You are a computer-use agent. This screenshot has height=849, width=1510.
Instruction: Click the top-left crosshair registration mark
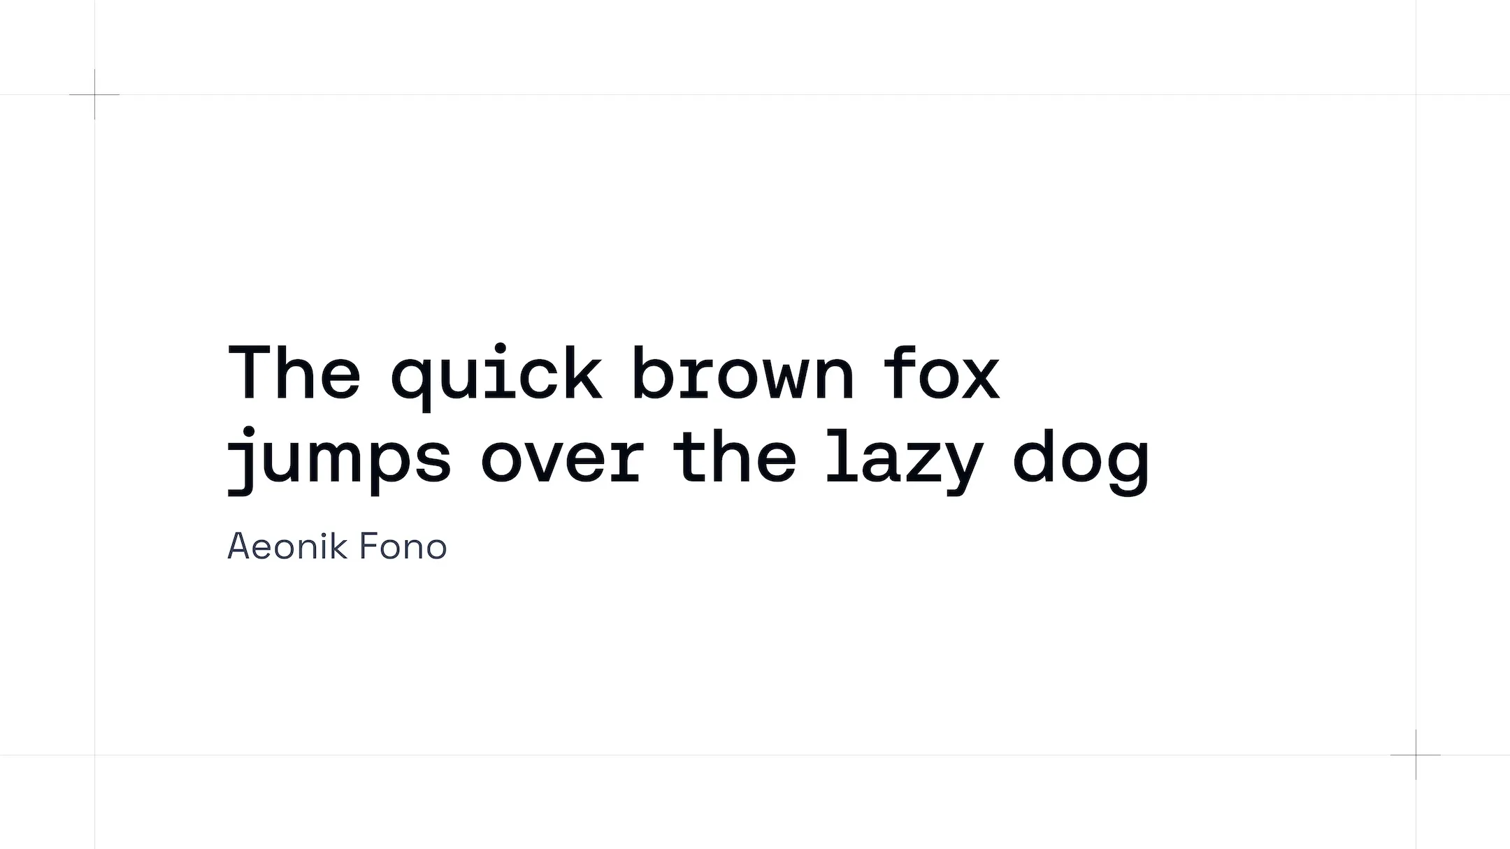pyautogui.click(x=94, y=94)
